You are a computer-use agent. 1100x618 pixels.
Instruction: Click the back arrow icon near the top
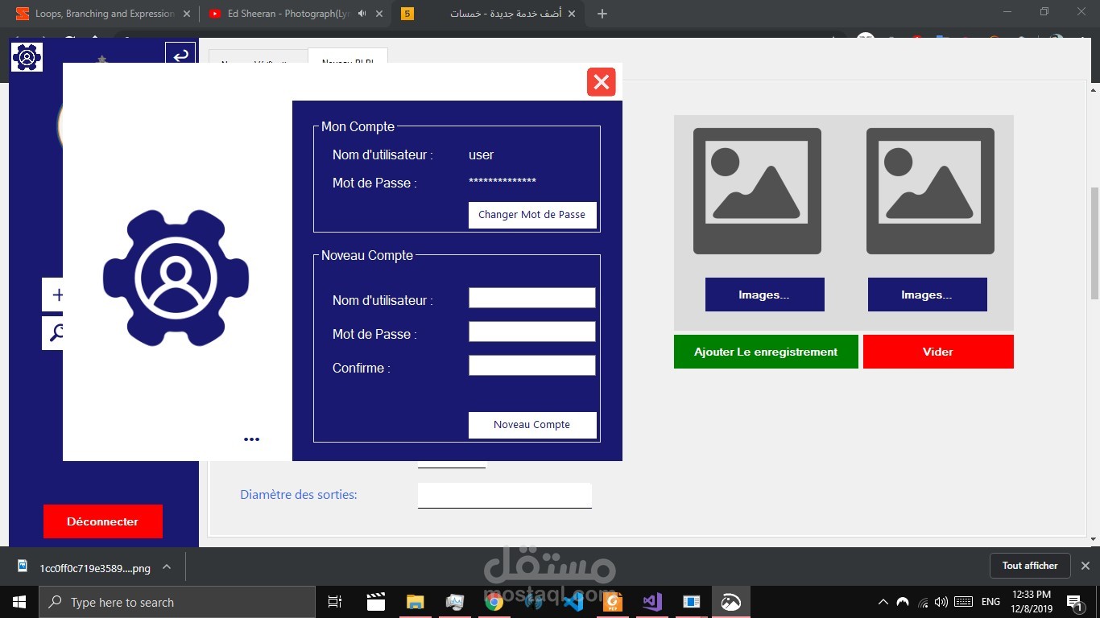(x=180, y=53)
